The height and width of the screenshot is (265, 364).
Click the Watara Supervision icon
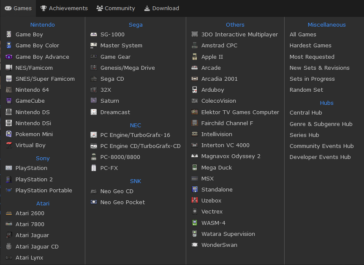click(x=195, y=234)
